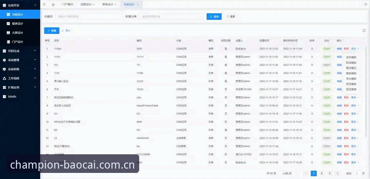Switch to the 流程设计 tab
The height and width of the screenshot is (179, 370).
tap(86, 5)
